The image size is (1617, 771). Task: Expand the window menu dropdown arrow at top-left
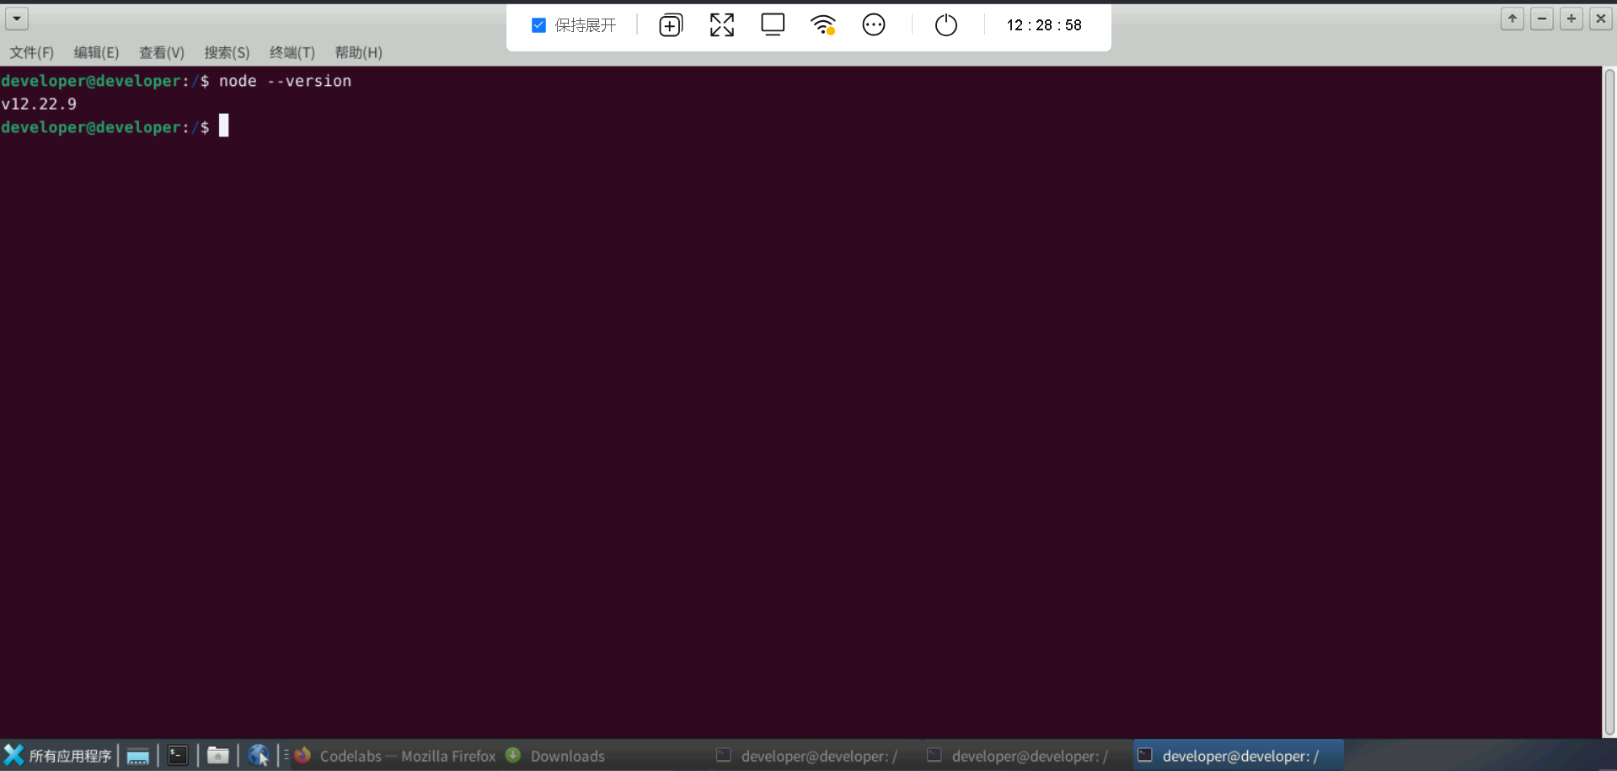click(x=17, y=19)
